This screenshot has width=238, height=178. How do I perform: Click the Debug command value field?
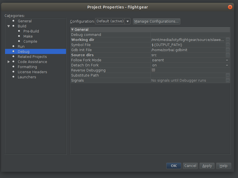(x=190, y=35)
